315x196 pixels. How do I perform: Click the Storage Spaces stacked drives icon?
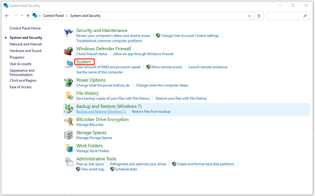coord(69,135)
